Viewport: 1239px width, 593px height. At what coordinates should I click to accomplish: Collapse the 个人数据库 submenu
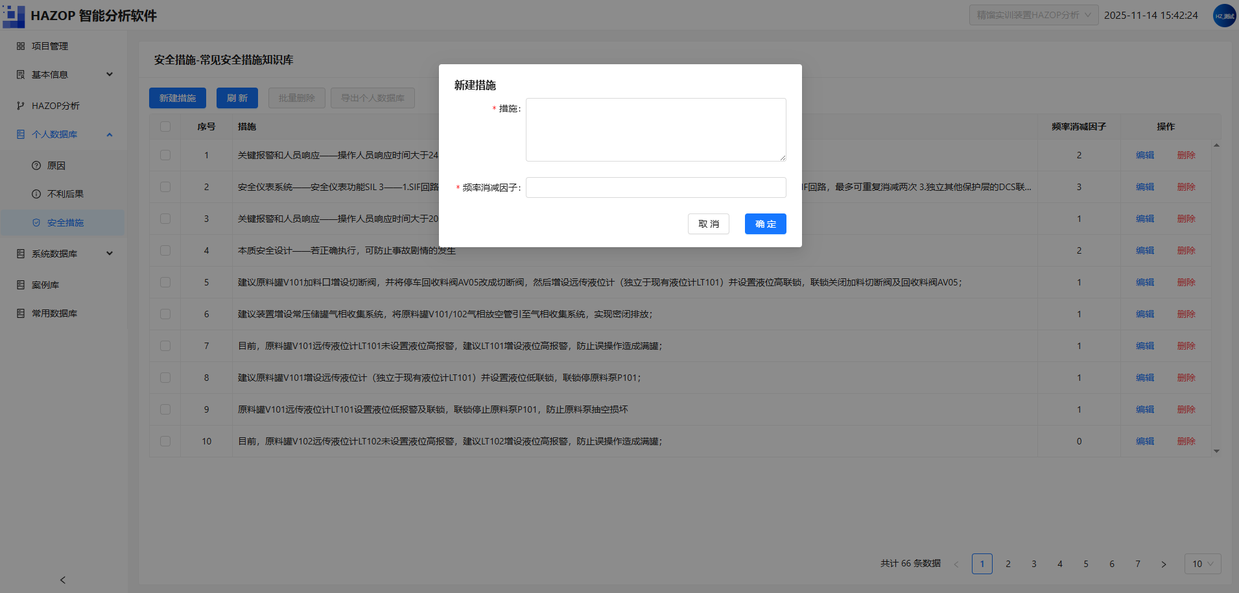coord(110,134)
